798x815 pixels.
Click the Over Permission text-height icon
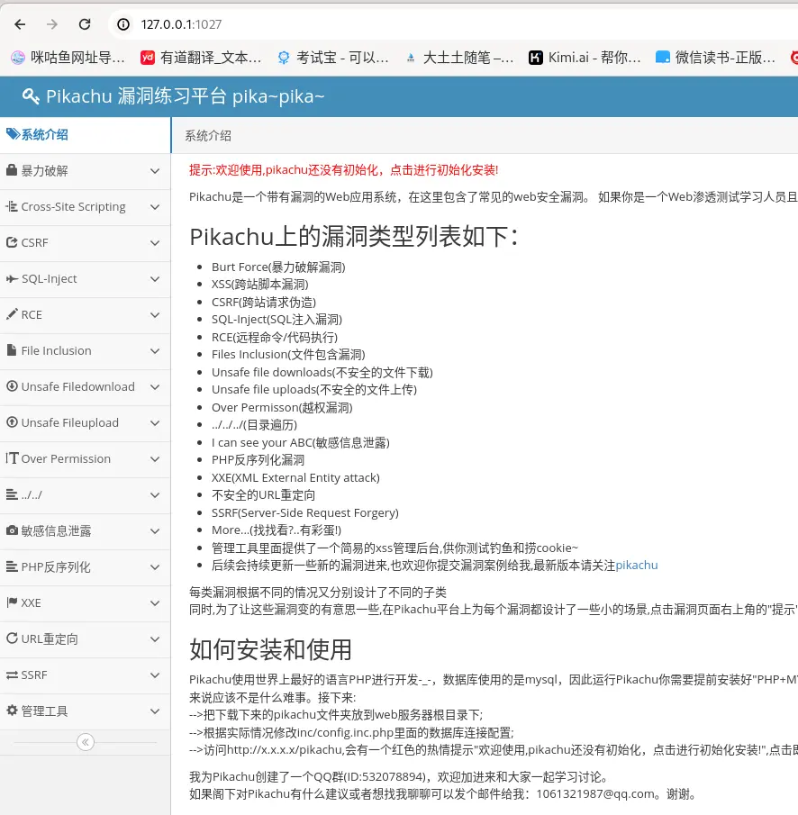(x=12, y=457)
